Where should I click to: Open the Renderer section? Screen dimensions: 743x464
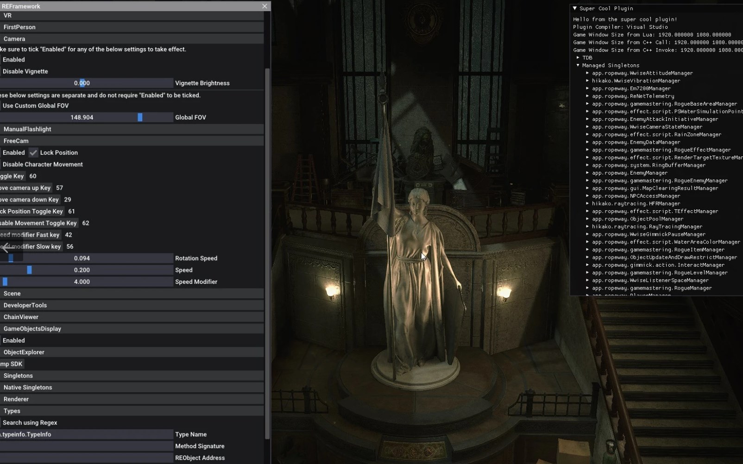(x=132, y=399)
